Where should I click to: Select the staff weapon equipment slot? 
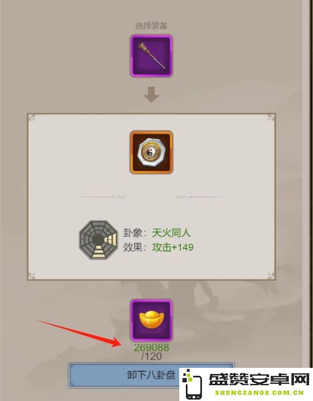click(x=151, y=56)
